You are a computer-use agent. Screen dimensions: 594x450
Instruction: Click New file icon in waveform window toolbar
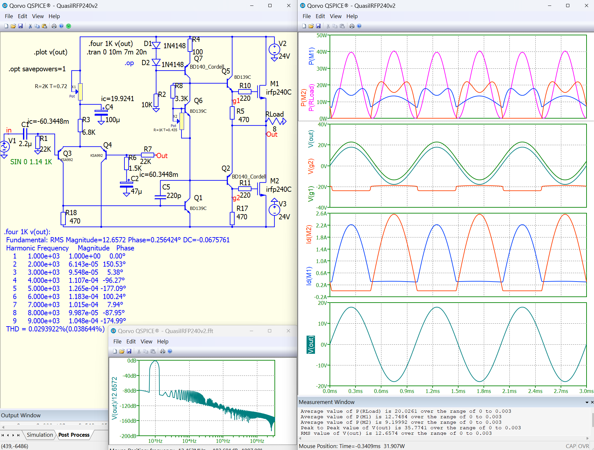coord(304,26)
